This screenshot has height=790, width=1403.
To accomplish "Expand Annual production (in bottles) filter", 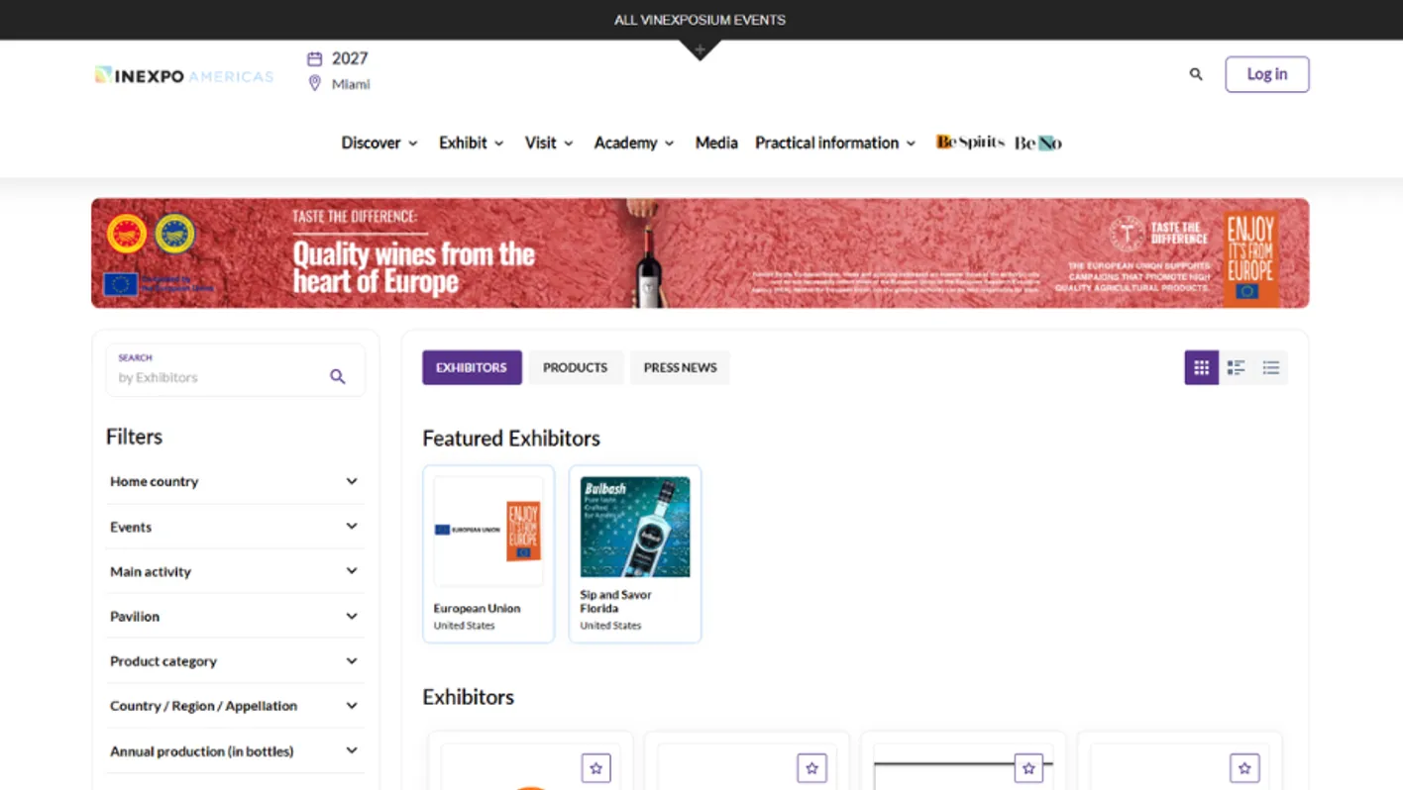I will 234,751.
